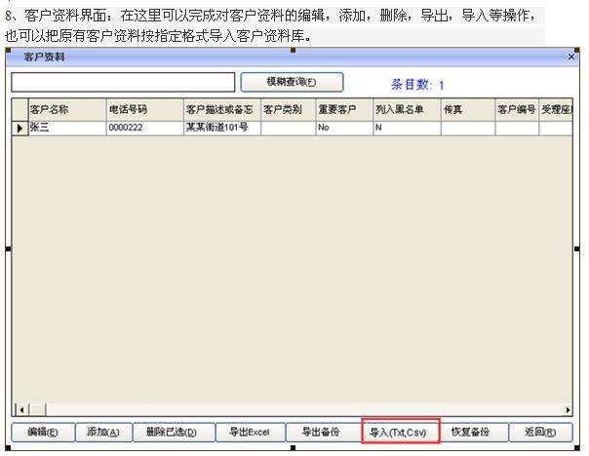
Task: Click the 恢复备份 button
Action: [473, 432]
